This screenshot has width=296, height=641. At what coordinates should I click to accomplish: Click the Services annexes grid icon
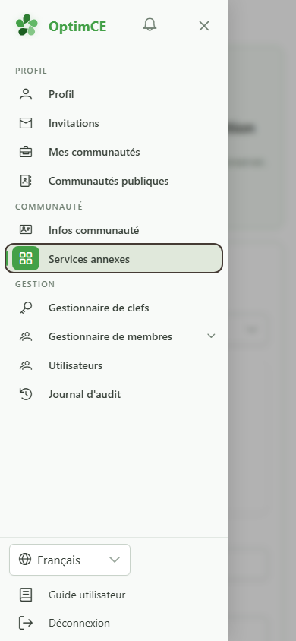pos(26,258)
